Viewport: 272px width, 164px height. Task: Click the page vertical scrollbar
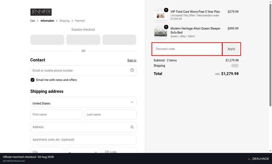click(x=270, y=55)
